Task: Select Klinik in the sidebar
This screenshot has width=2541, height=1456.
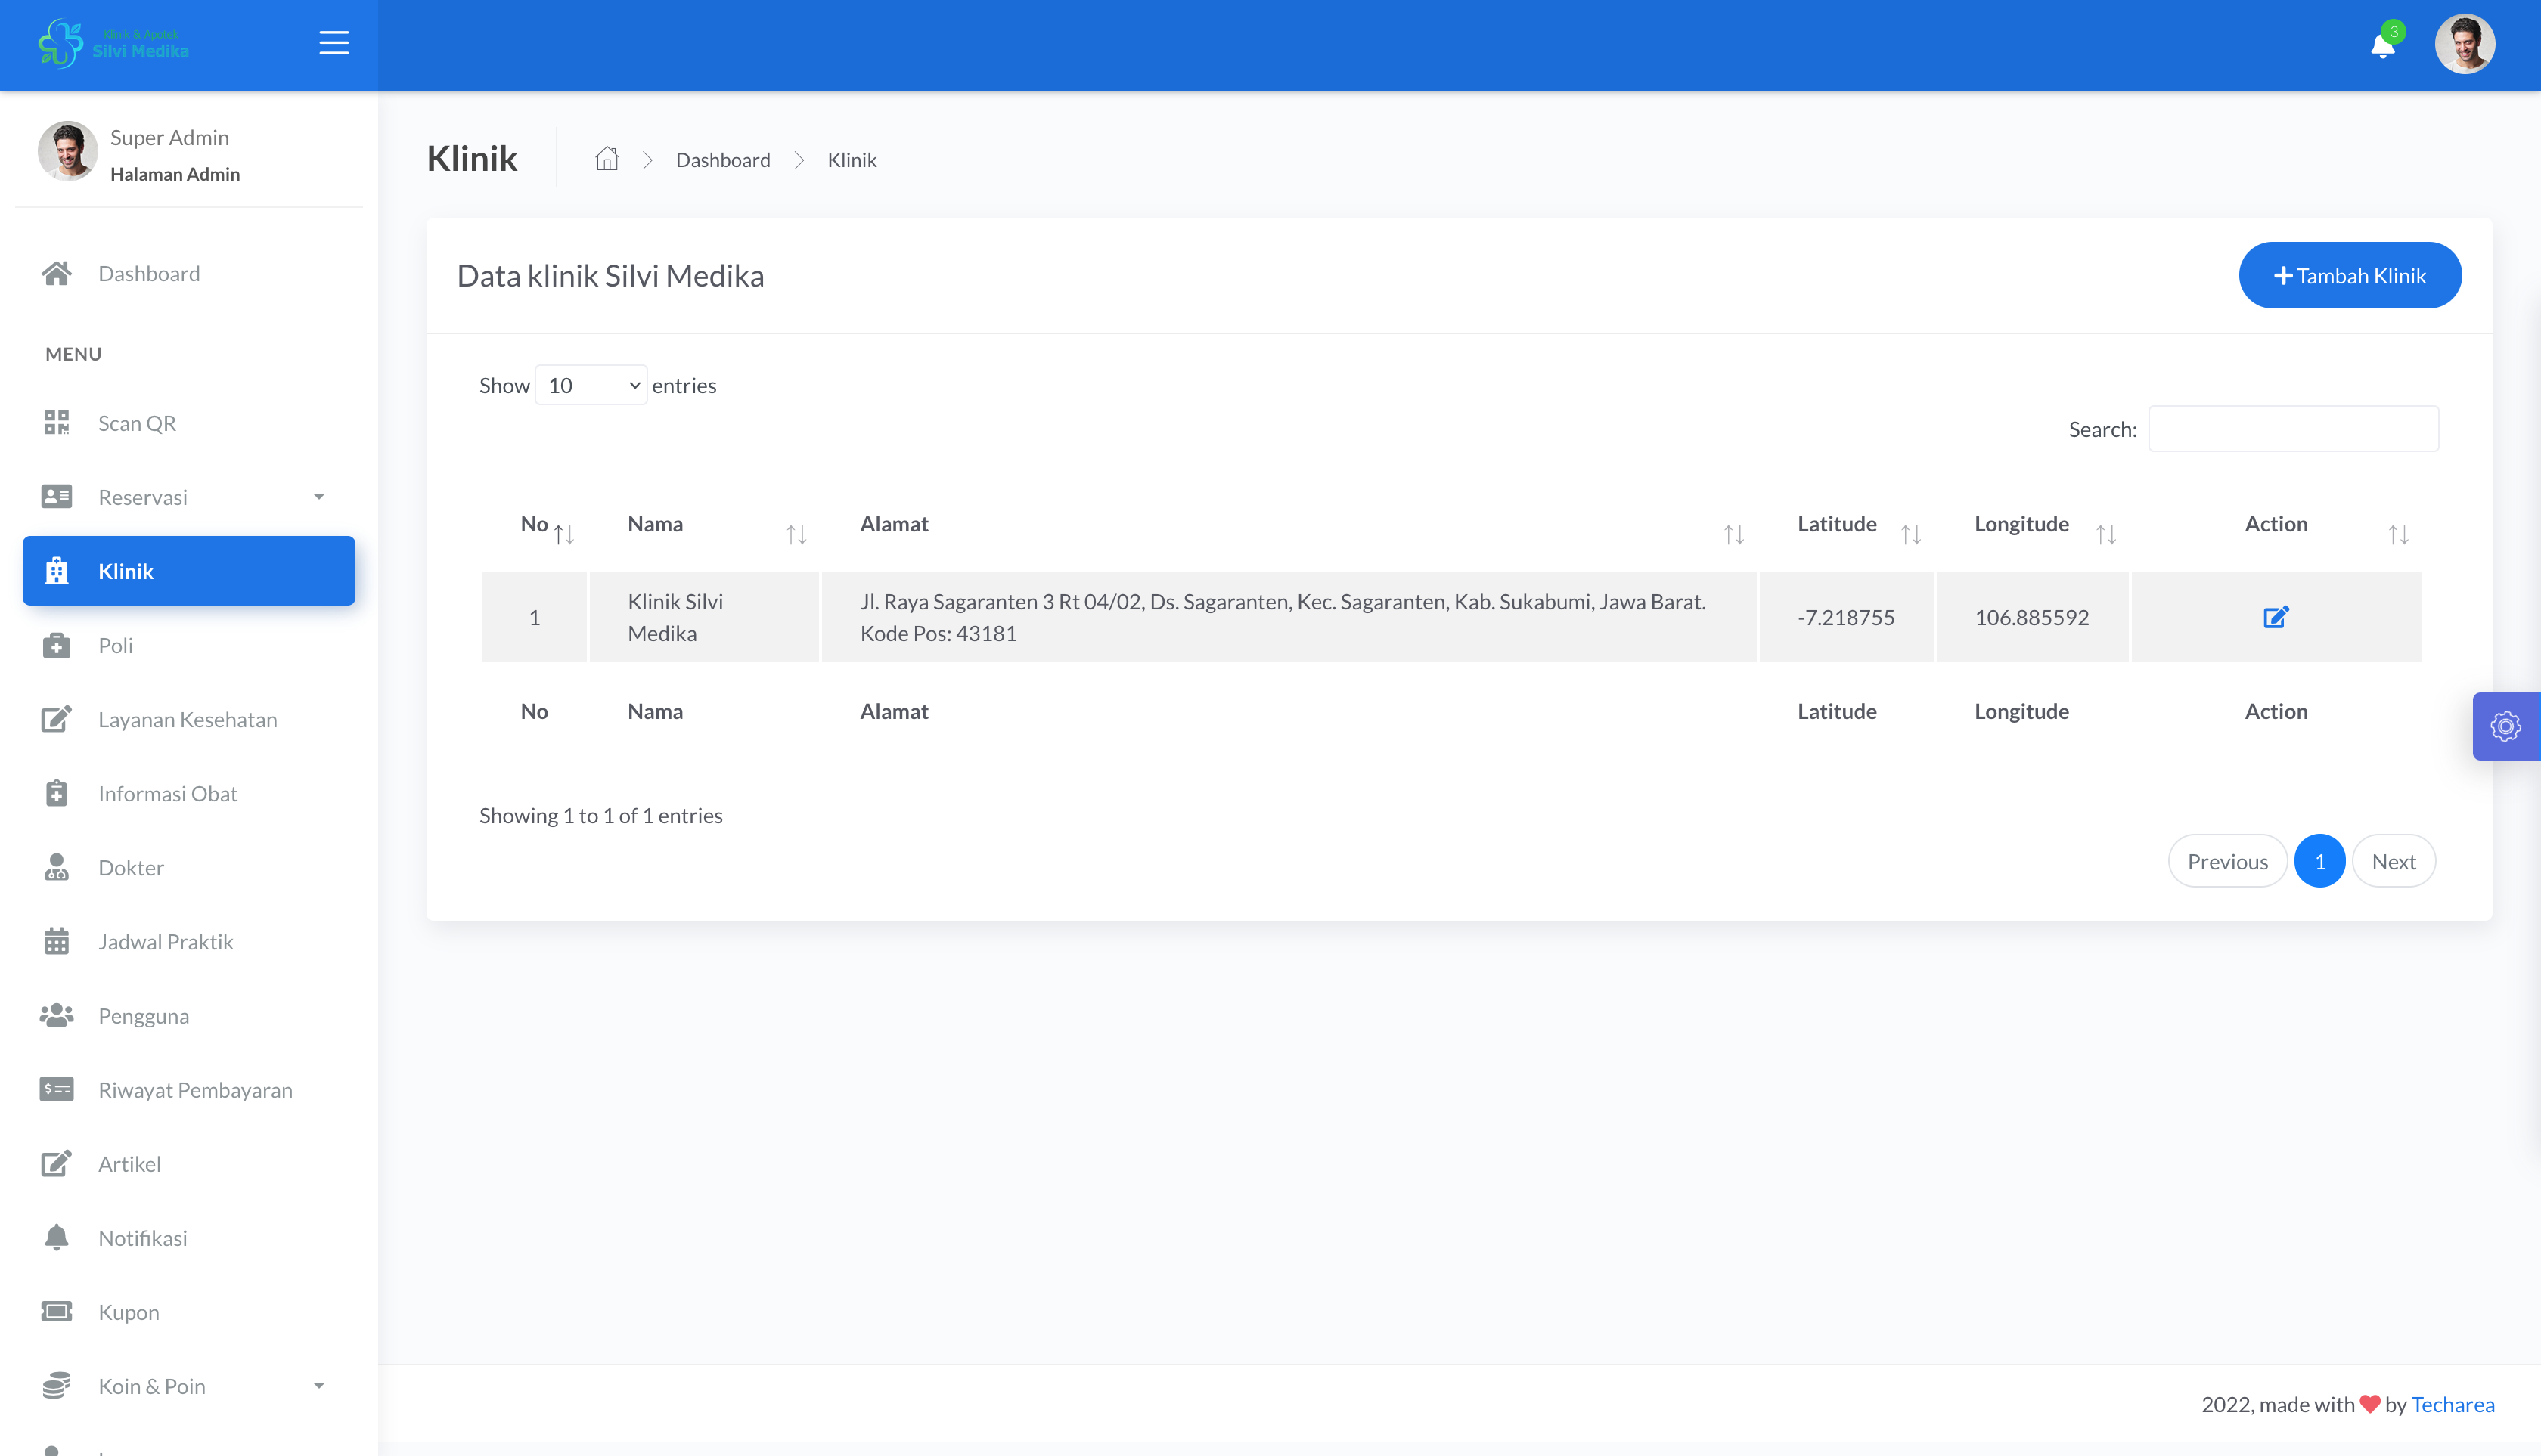Action: 189,571
